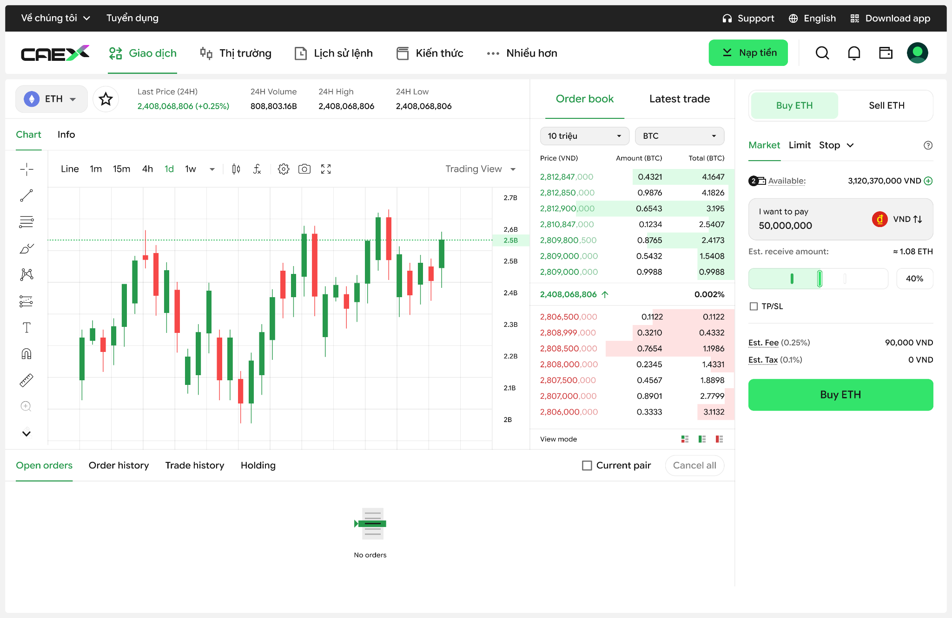Open Lịch sử lệnh navigation item
This screenshot has width=952, height=618.
333,53
